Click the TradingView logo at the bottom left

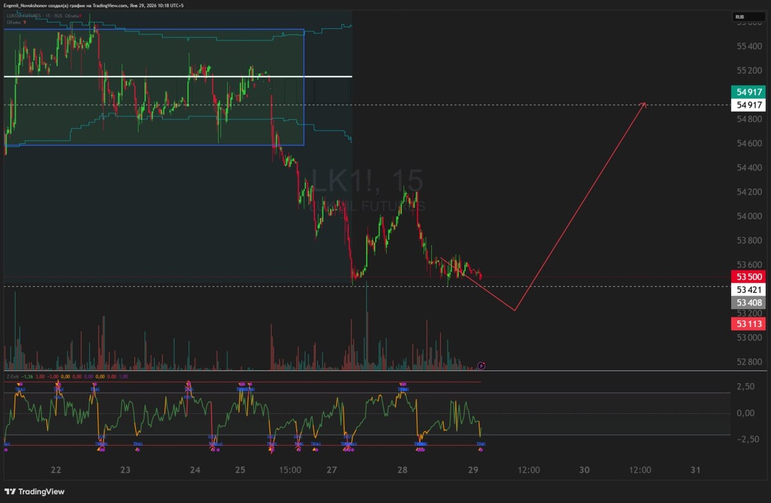[36, 491]
